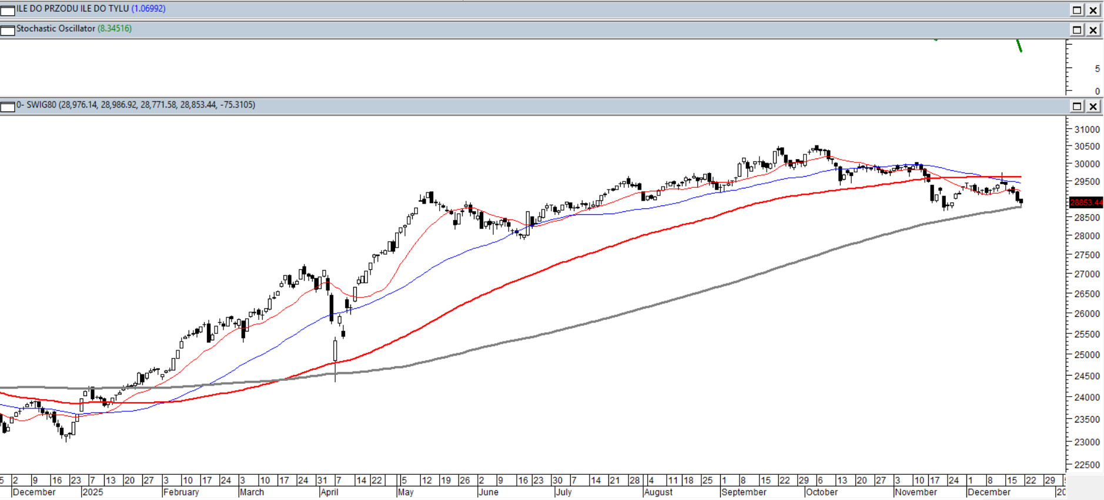The height and width of the screenshot is (500, 1104).
Task: Close the Stochastic Oscillator pane
Action: tap(1093, 30)
